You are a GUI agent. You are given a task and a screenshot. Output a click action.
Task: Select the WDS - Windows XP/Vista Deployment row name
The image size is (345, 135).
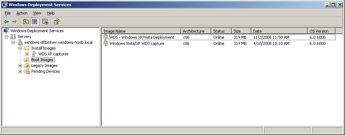pos(142,37)
